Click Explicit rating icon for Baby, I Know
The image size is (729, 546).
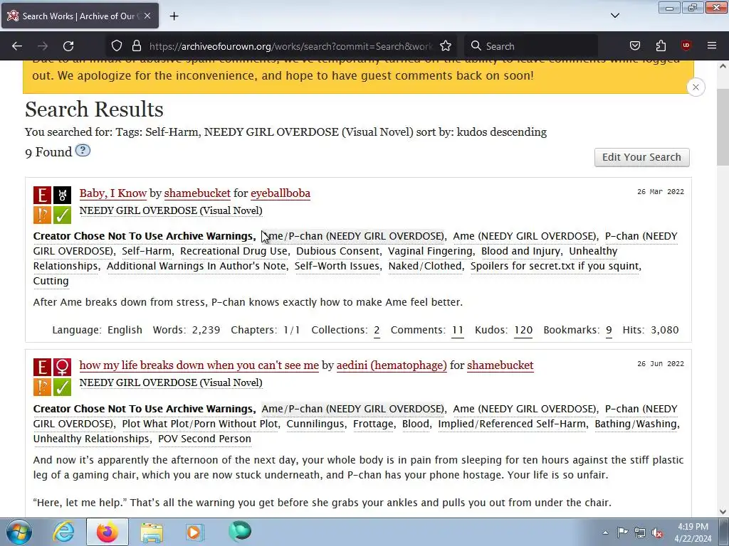click(x=42, y=196)
